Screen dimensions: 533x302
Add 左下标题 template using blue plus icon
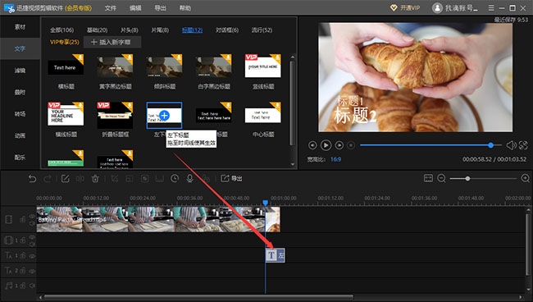pyautogui.click(x=164, y=116)
